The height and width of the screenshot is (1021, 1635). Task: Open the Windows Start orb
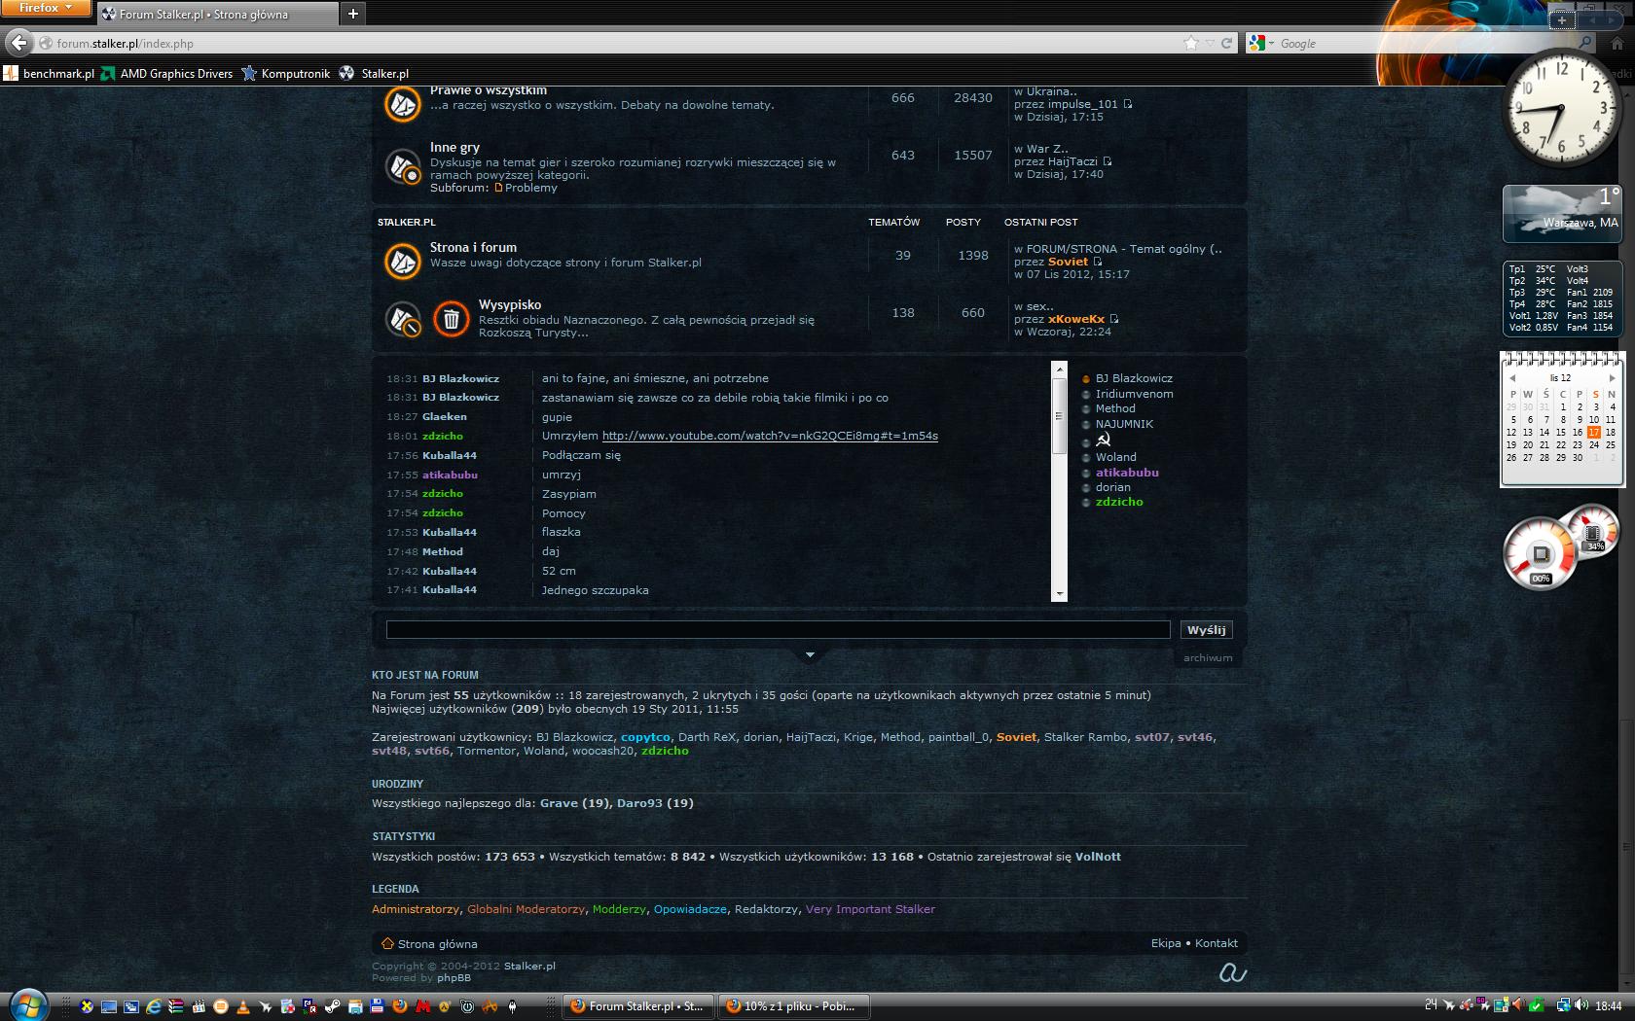click(26, 1005)
